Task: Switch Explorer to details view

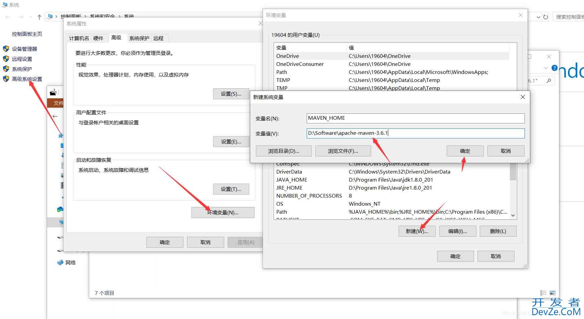Action: coord(543,293)
